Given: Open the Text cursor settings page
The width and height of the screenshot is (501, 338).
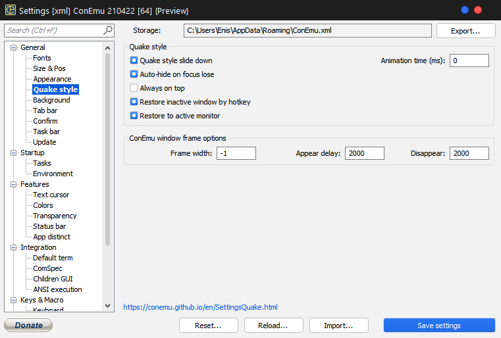Looking at the screenshot, I should [51, 195].
